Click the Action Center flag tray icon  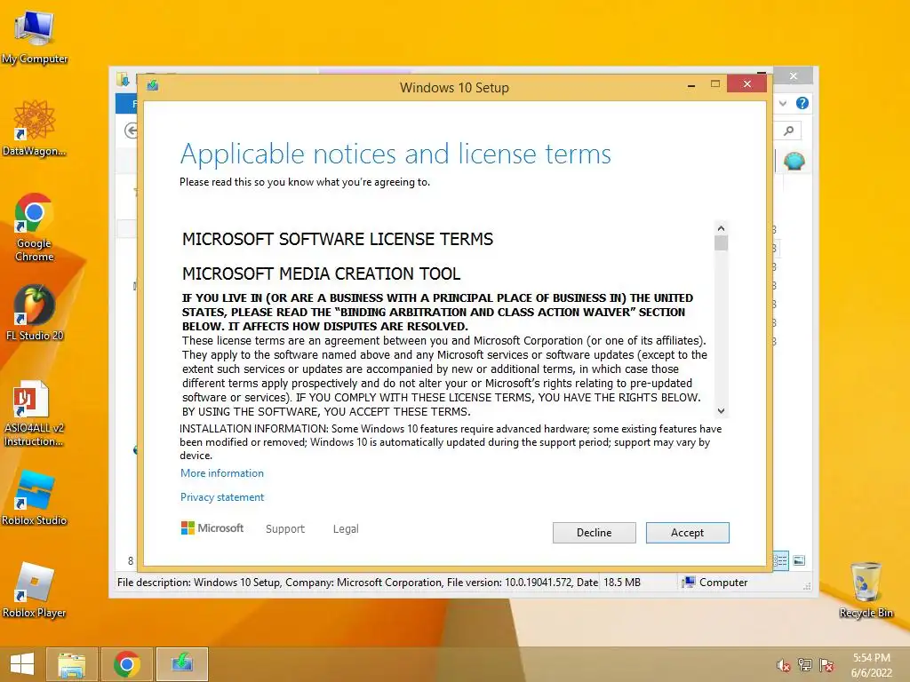(826, 664)
